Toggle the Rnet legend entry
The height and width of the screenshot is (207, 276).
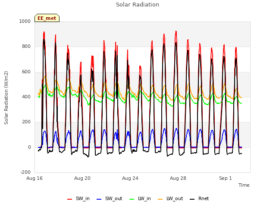pyautogui.click(x=199, y=199)
